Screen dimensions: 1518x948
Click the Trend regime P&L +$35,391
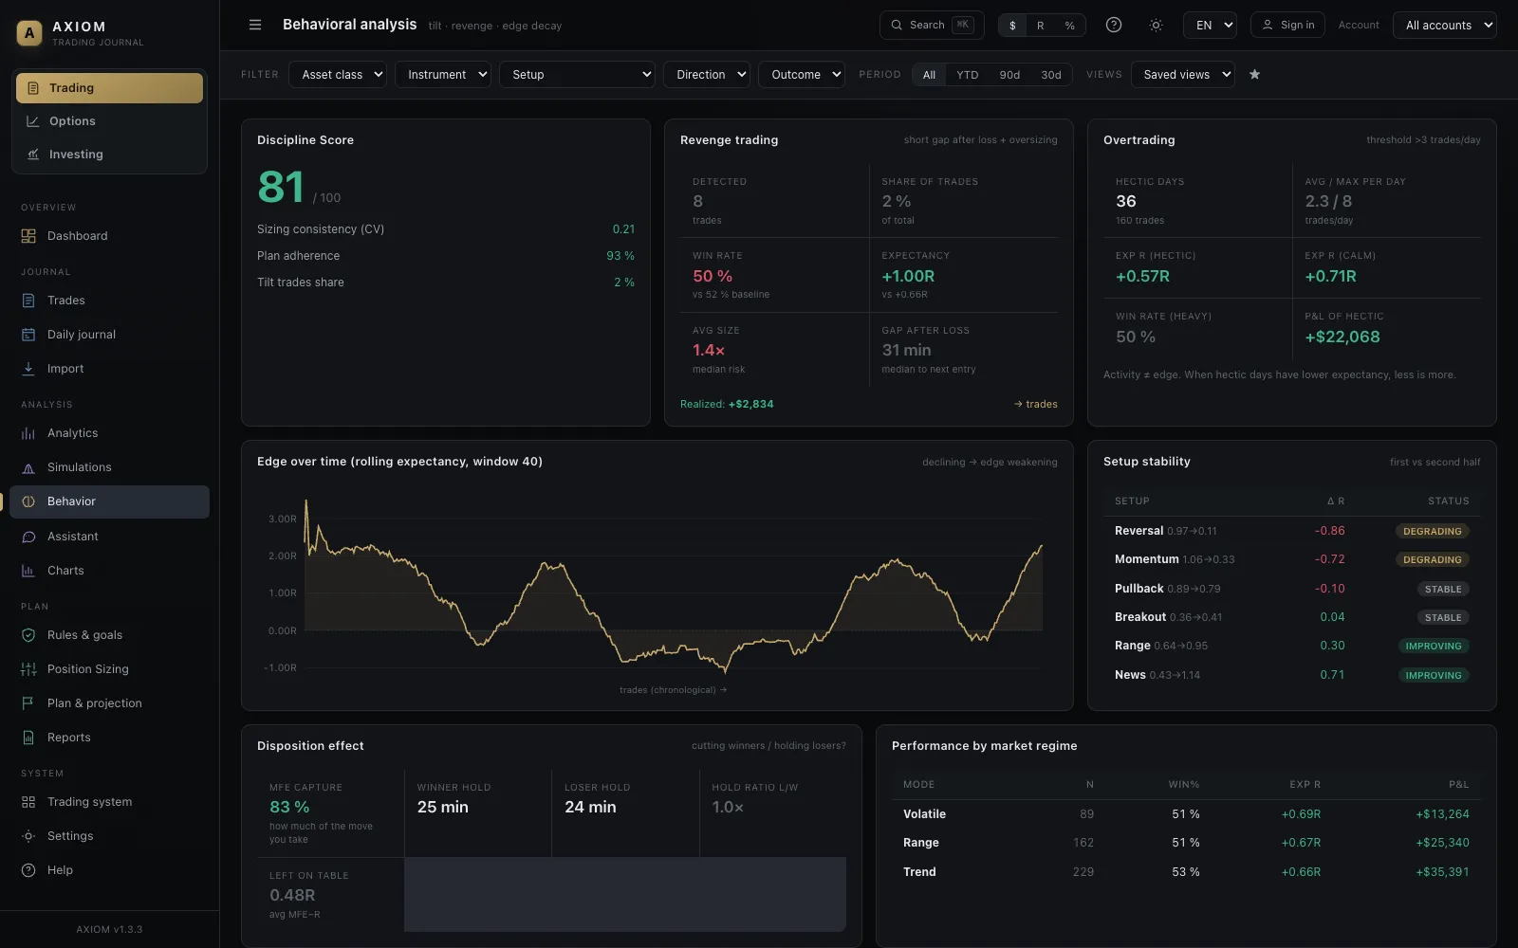[x=1442, y=872]
